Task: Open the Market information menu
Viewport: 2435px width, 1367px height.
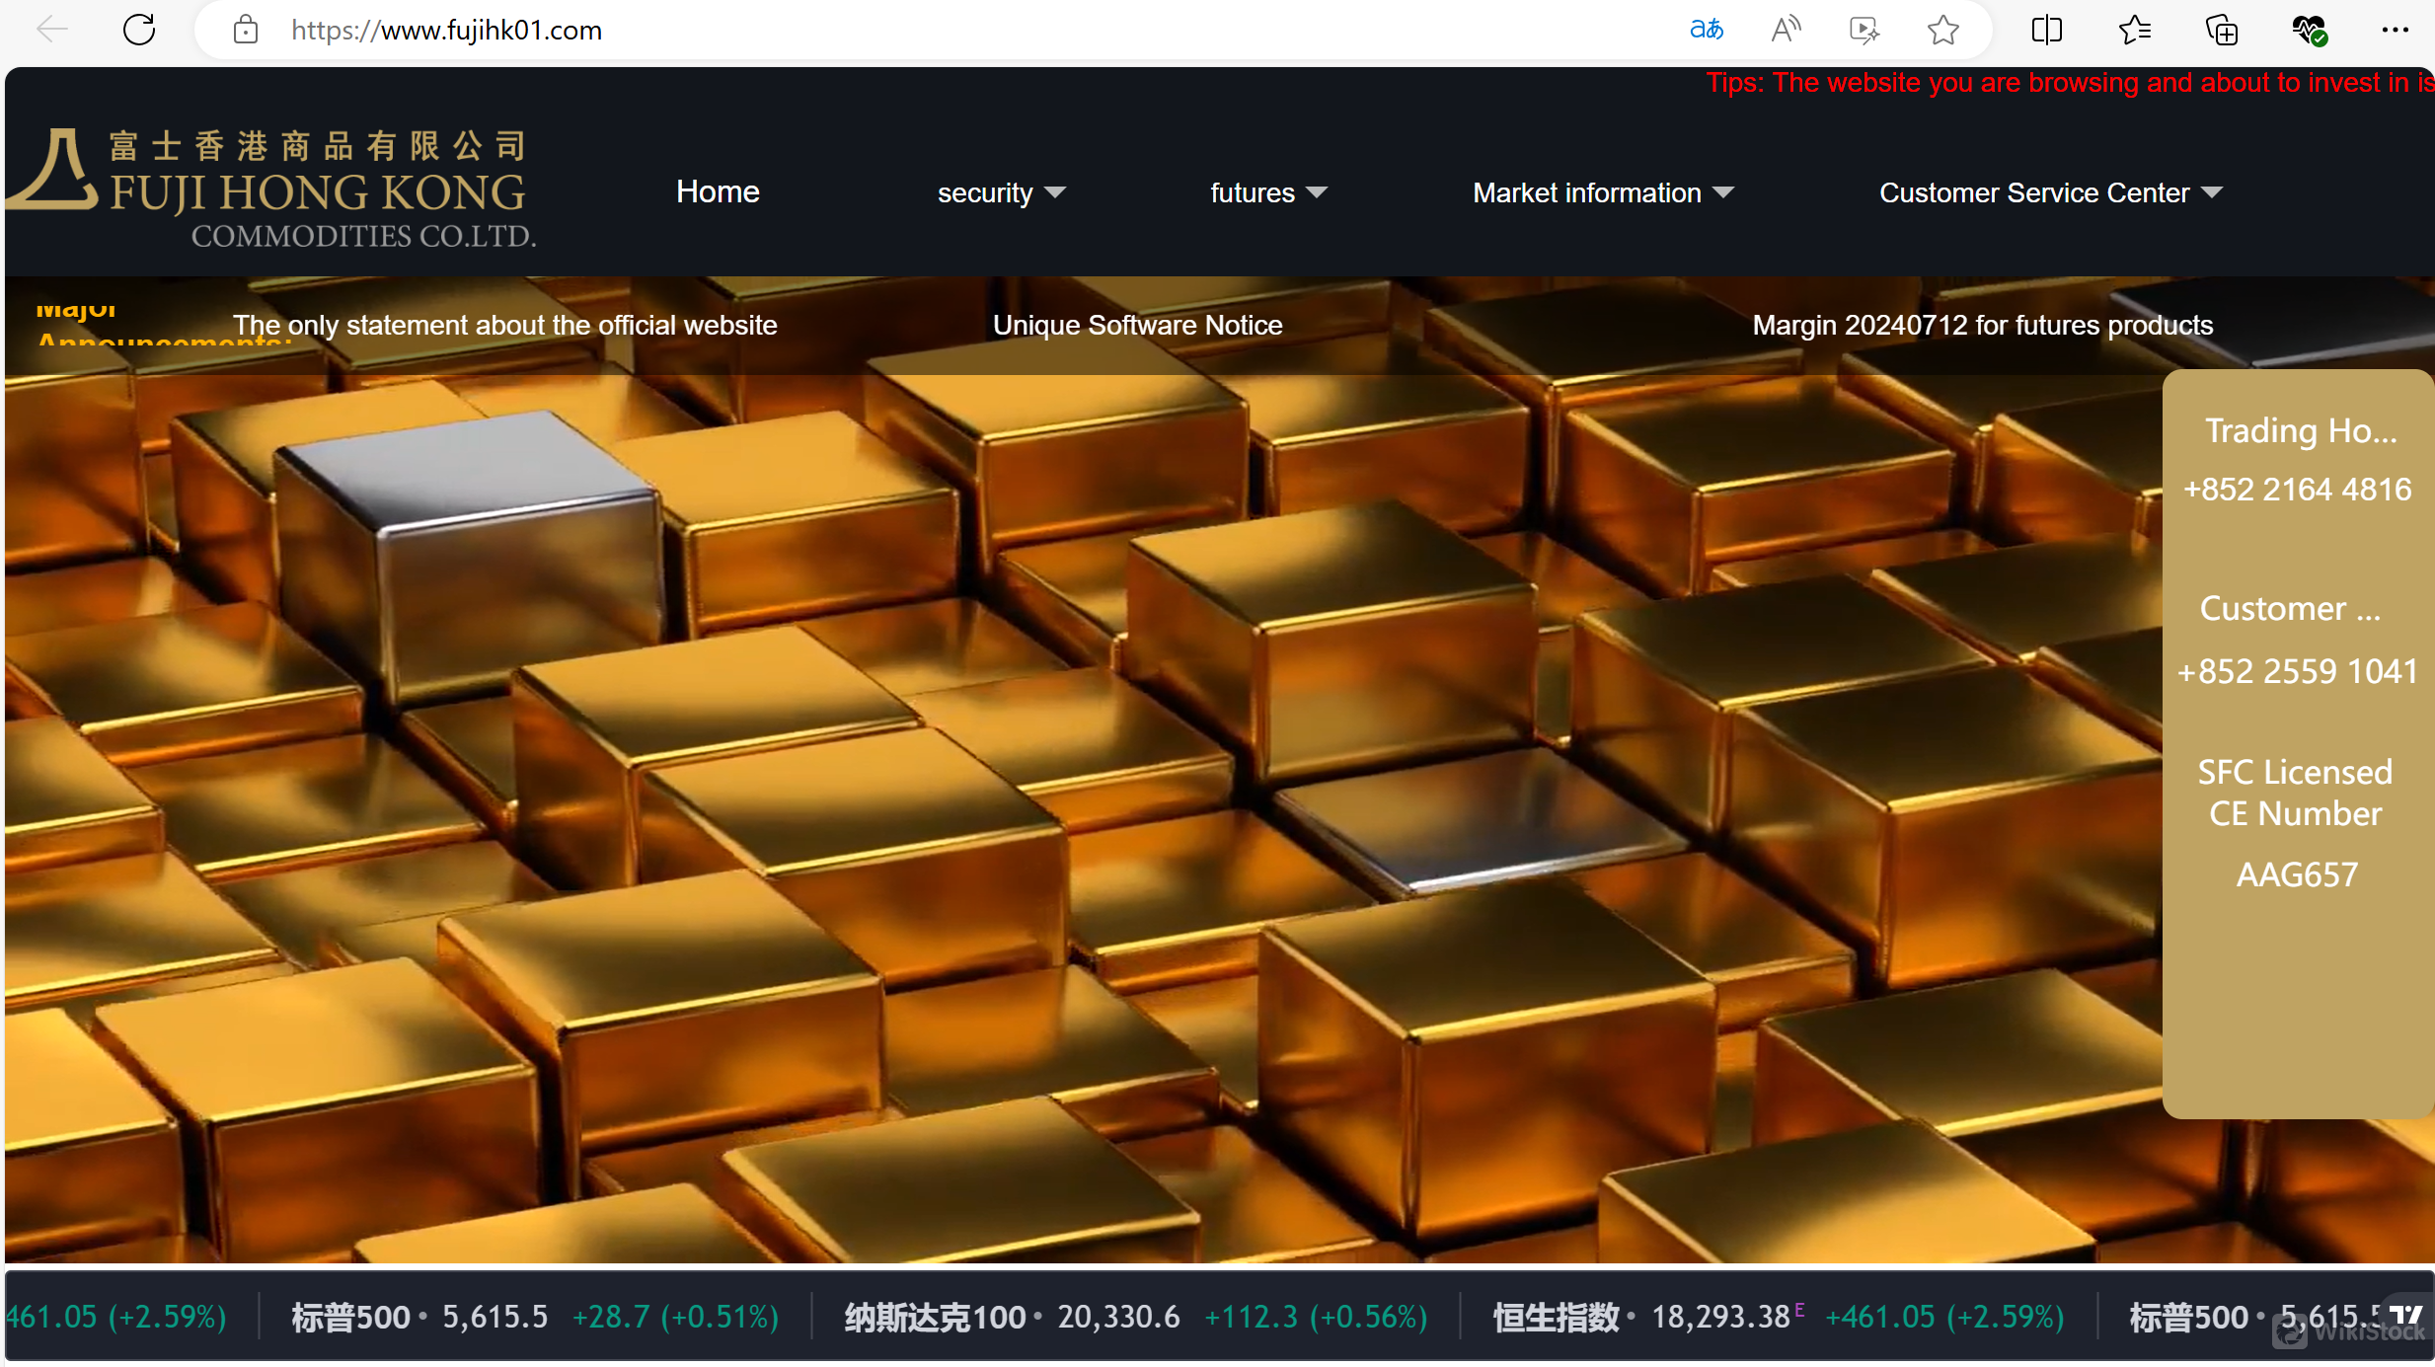Action: pyautogui.click(x=1603, y=192)
